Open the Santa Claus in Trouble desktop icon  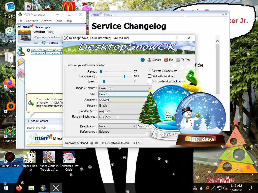click(x=49, y=161)
